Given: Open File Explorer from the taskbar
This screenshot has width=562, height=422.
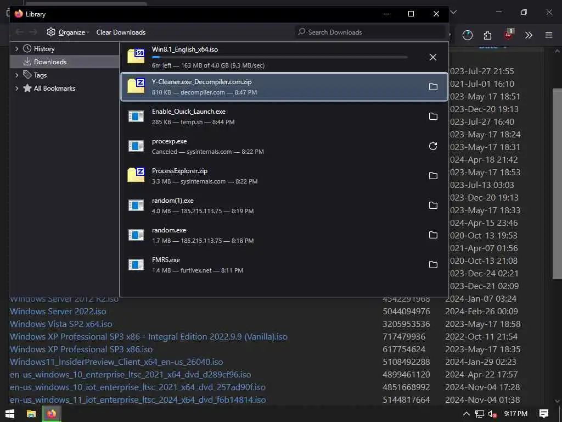Looking at the screenshot, I should click(x=31, y=414).
